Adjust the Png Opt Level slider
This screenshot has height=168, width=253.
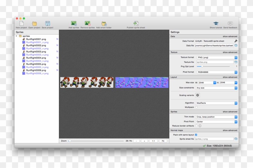point(202,66)
